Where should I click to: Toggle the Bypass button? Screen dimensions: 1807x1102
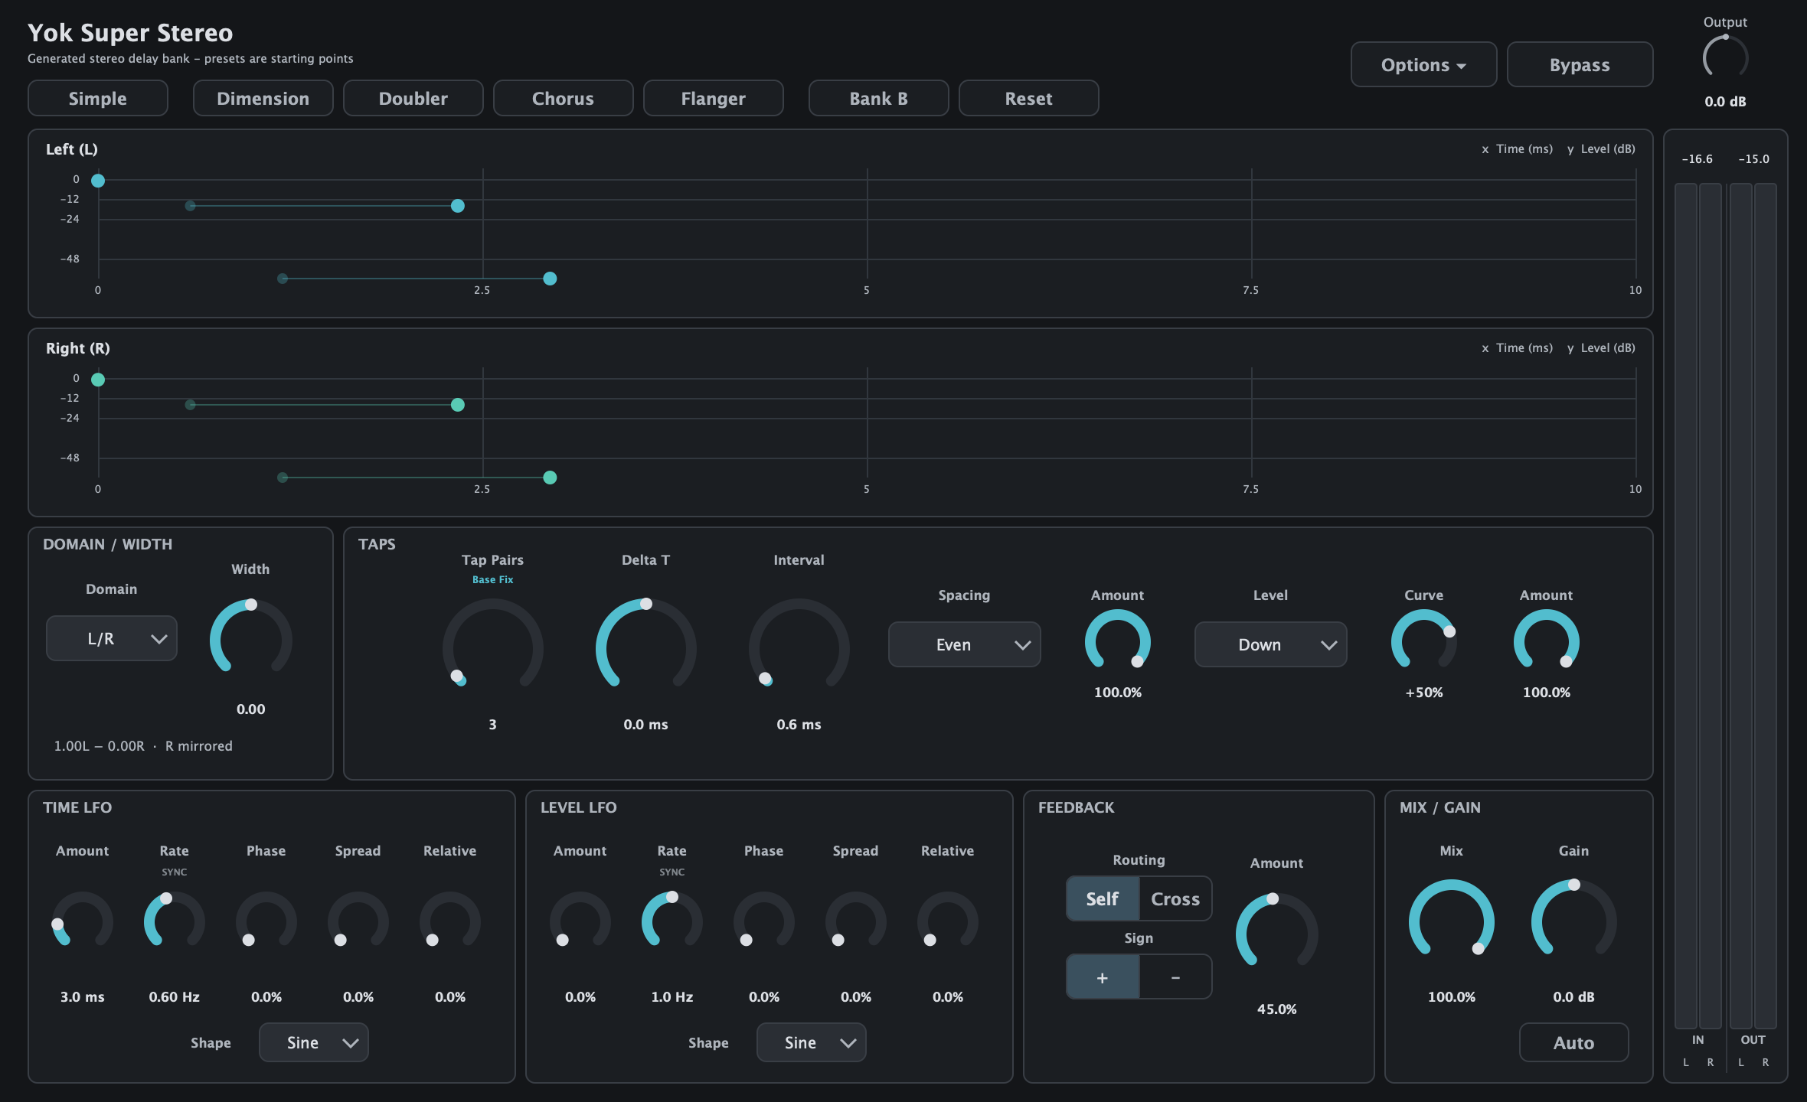click(1580, 65)
